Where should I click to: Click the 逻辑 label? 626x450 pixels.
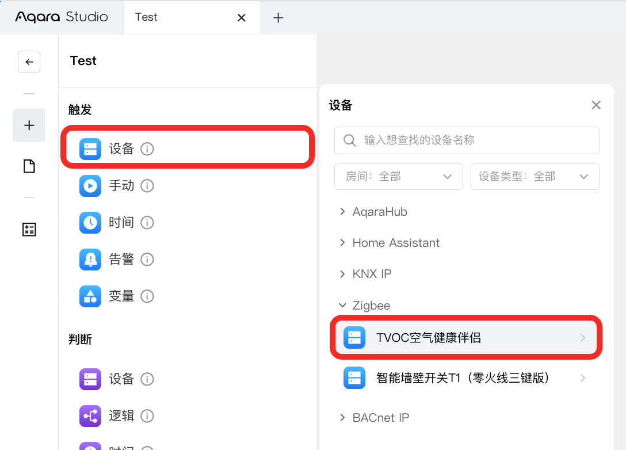click(121, 416)
